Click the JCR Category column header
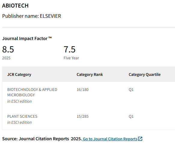175x143 pixels. tap(19, 75)
